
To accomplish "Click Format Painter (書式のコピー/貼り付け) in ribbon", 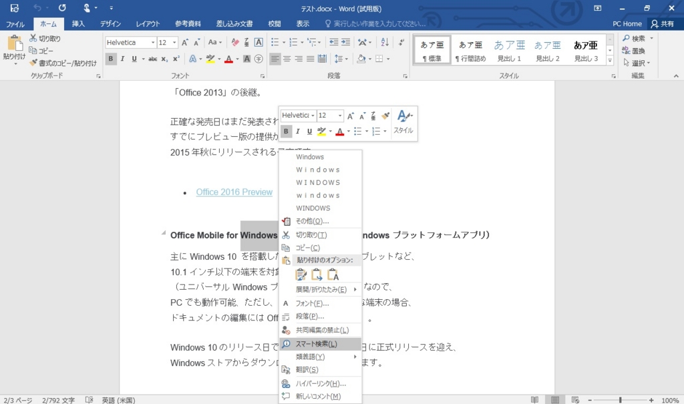I will pyautogui.click(x=63, y=63).
